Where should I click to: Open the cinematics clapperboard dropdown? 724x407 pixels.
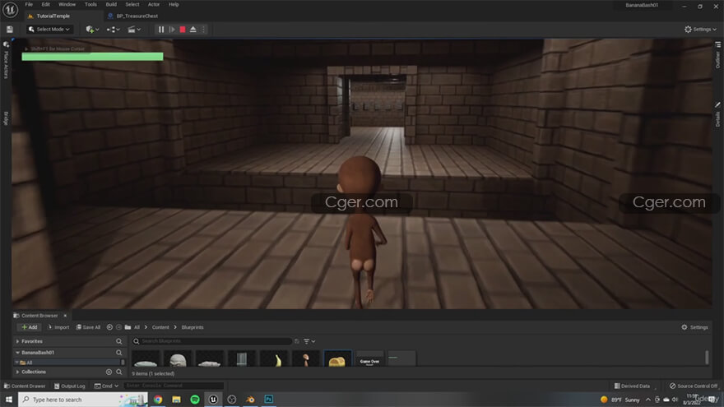[134, 30]
